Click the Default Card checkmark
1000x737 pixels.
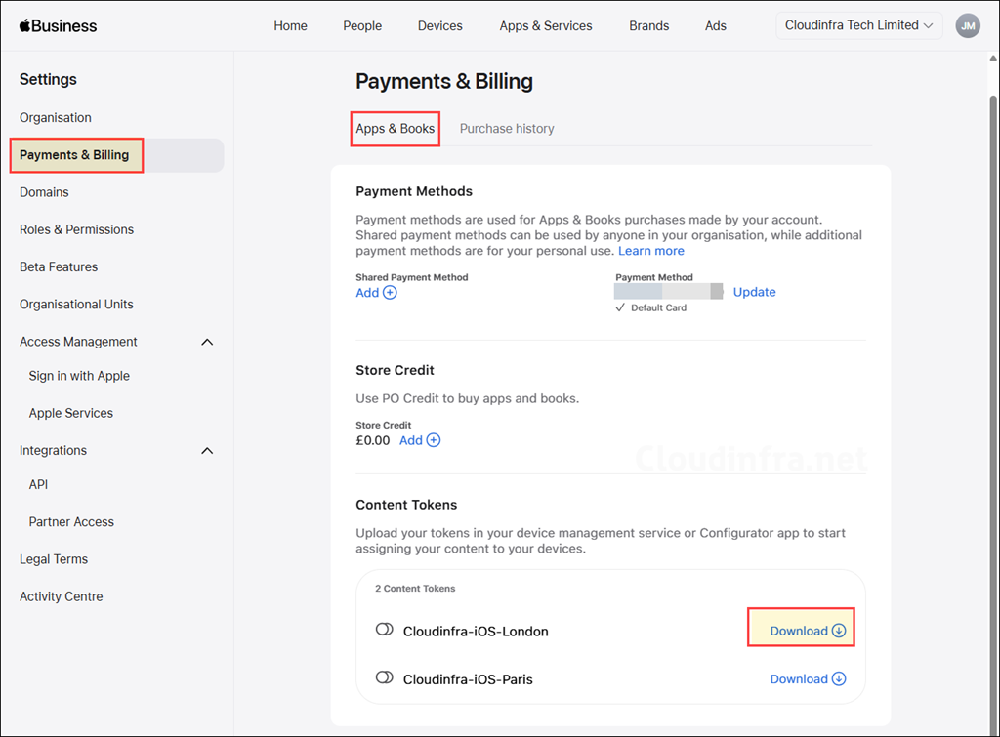(620, 307)
